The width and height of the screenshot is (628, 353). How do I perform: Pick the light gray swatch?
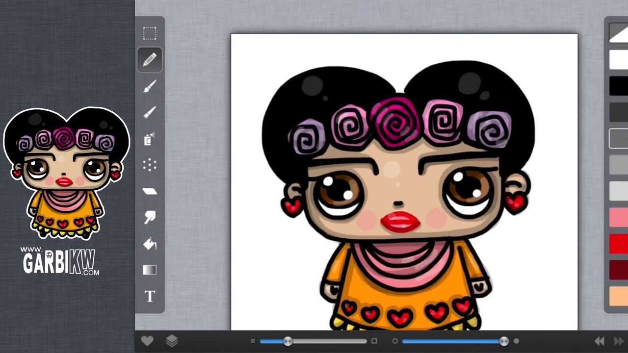point(619,165)
